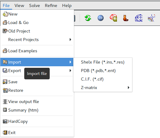Click the orange cat toolbar icon
160x138 pixels.
(x=126, y=18)
